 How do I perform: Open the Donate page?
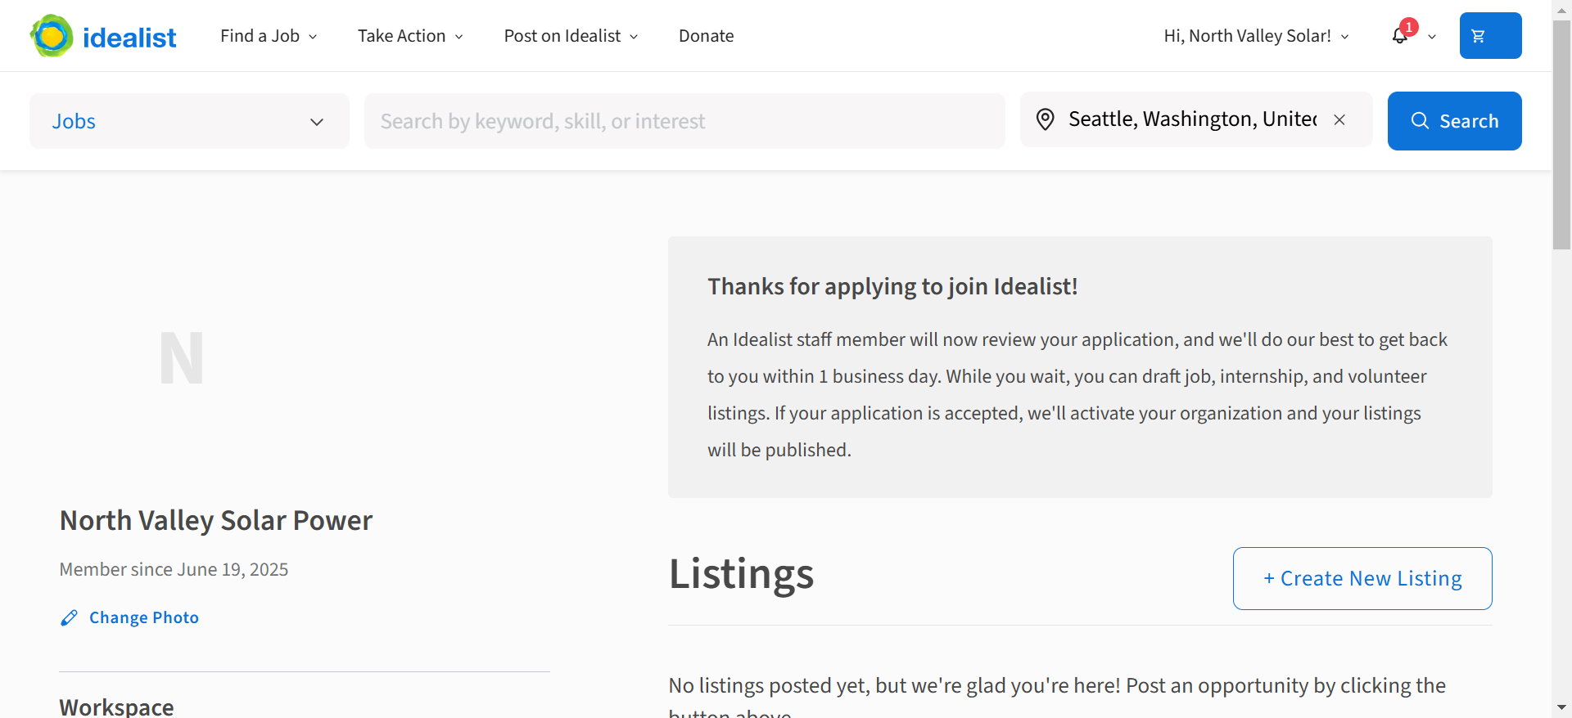pos(706,36)
